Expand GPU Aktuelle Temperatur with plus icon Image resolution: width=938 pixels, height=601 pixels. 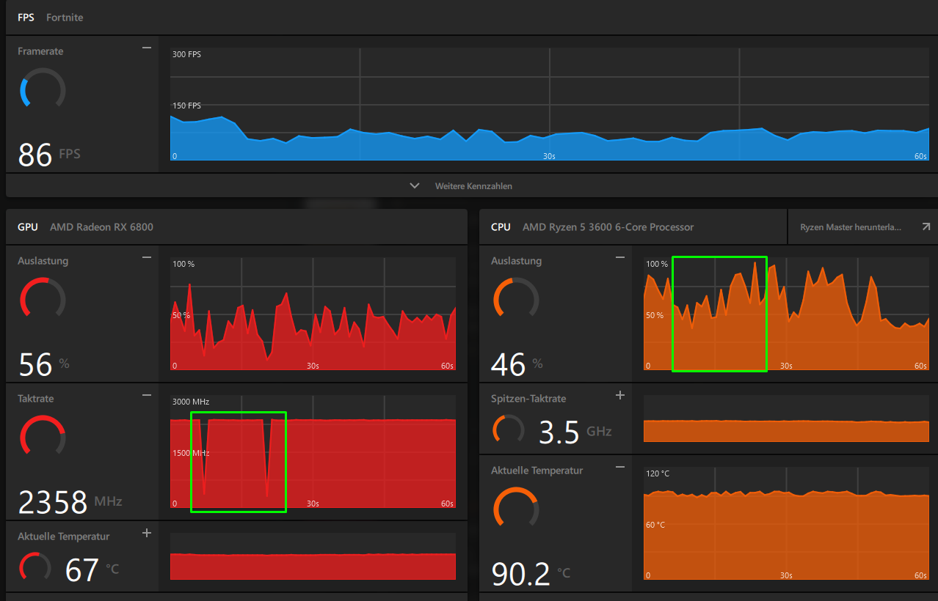pos(147,533)
